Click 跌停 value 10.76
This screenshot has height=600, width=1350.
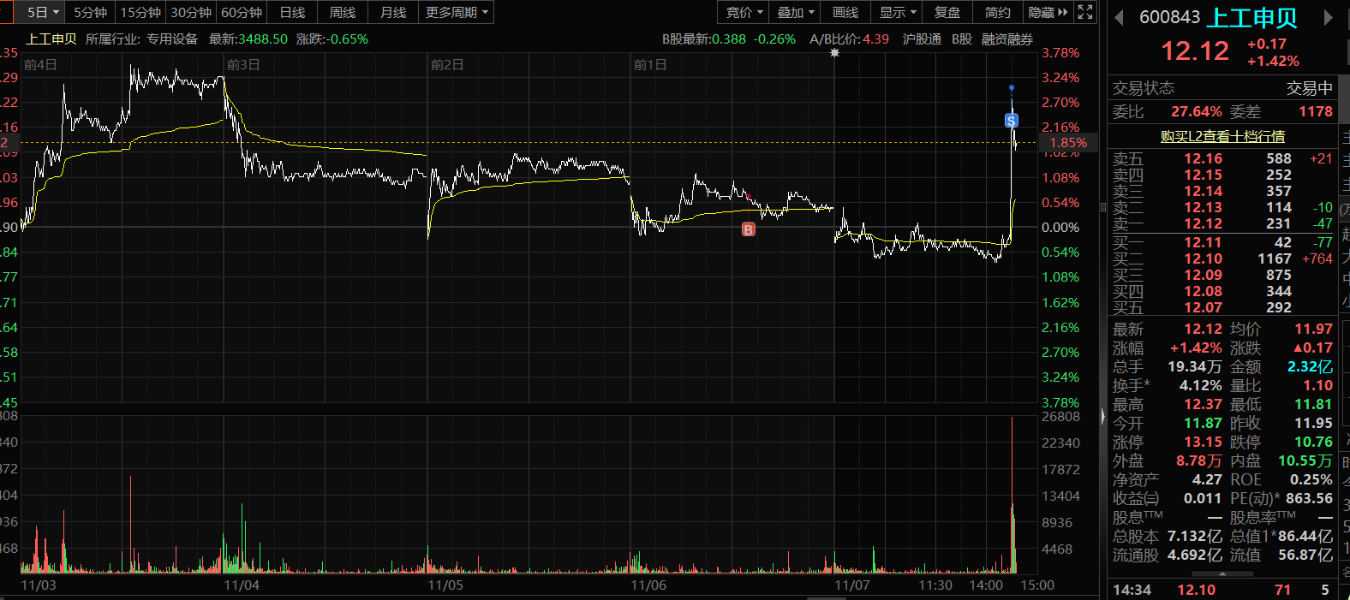coord(1314,442)
